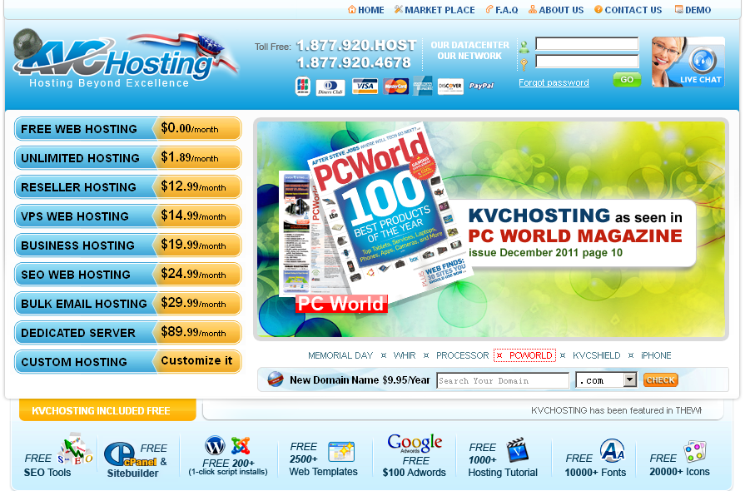Image resolution: width=745 pixels, height=491 pixels.
Task: Open the DEMO menu item
Action: pos(698,10)
